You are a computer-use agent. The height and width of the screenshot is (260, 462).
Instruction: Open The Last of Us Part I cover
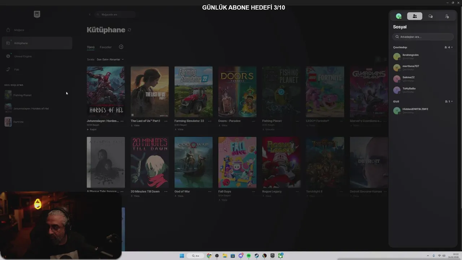coord(149,92)
